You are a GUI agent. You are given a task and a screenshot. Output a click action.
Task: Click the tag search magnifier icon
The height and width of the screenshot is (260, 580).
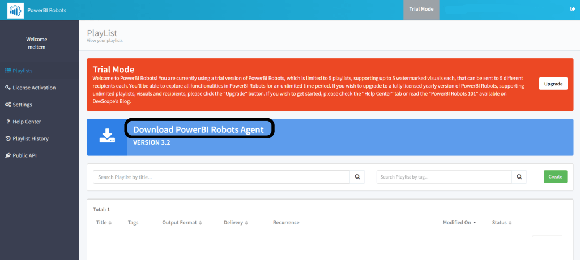[519, 177]
